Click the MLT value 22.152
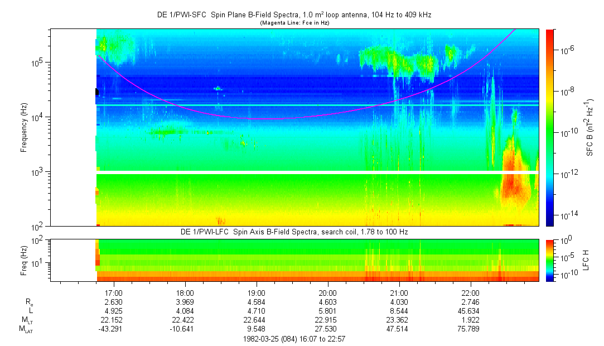Image resolution: width=604 pixels, height=346 pixels. click(114, 320)
